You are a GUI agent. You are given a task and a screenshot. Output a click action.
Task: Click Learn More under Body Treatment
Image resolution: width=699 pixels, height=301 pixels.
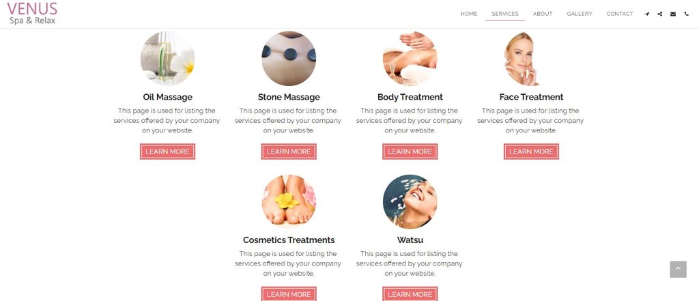[410, 152]
